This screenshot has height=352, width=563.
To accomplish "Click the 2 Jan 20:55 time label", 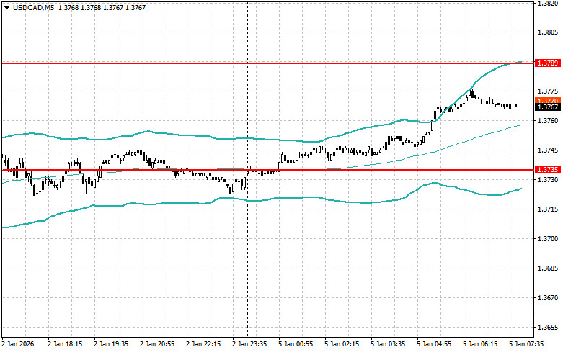I will pos(157,344).
